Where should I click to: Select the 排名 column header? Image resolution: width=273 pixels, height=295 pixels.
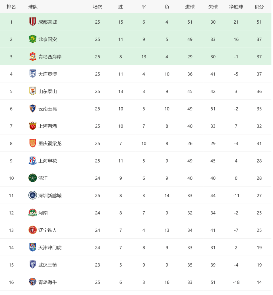click(11, 7)
